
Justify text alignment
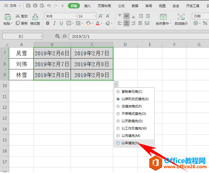(140, 23)
